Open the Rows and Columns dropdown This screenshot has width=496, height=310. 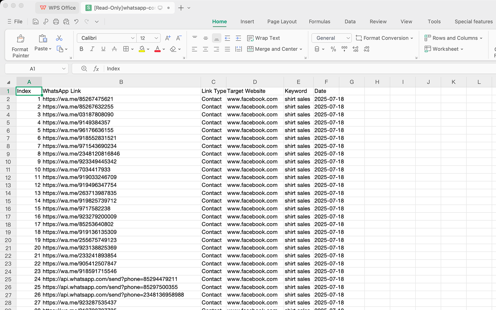pos(453,38)
